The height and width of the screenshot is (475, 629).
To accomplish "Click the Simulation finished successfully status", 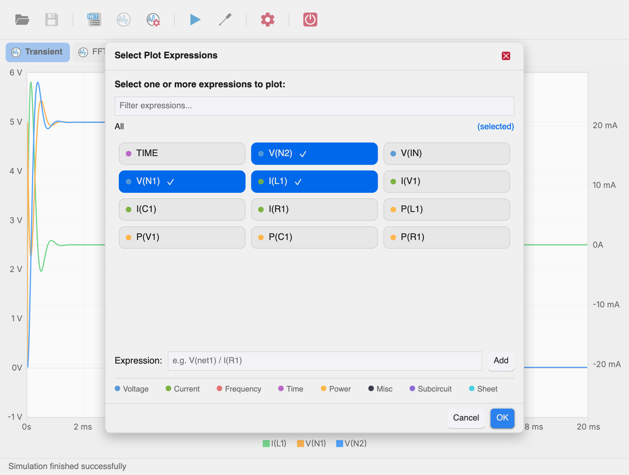I will 67,466.
